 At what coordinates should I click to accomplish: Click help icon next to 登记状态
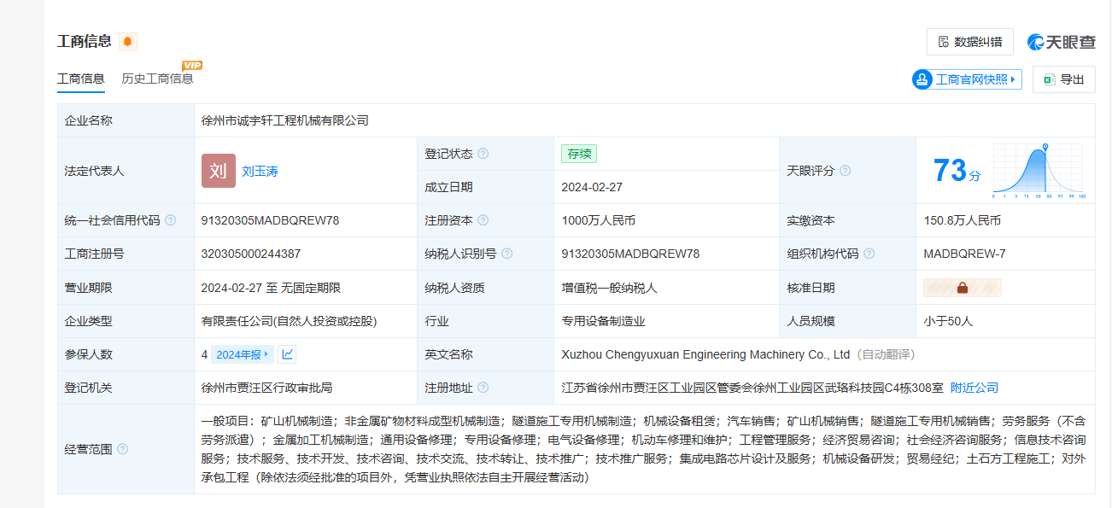pyautogui.click(x=483, y=154)
